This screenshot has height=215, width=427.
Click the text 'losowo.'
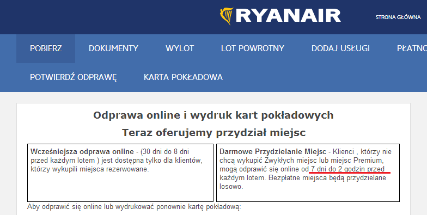pyautogui.click(x=231, y=187)
